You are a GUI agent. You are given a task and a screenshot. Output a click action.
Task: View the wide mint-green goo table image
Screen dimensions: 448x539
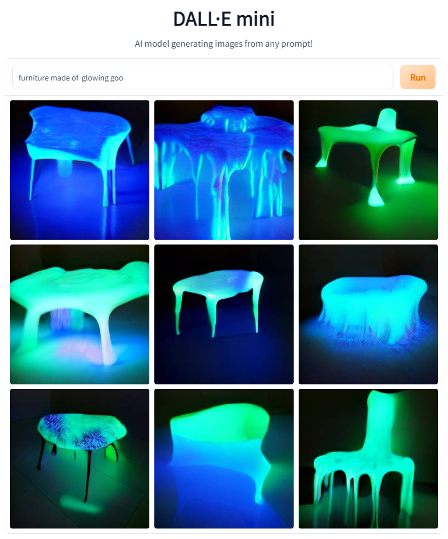click(x=79, y=314)
